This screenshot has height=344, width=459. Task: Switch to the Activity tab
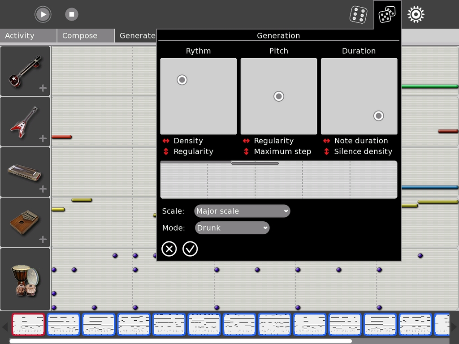tap(28, 36)
